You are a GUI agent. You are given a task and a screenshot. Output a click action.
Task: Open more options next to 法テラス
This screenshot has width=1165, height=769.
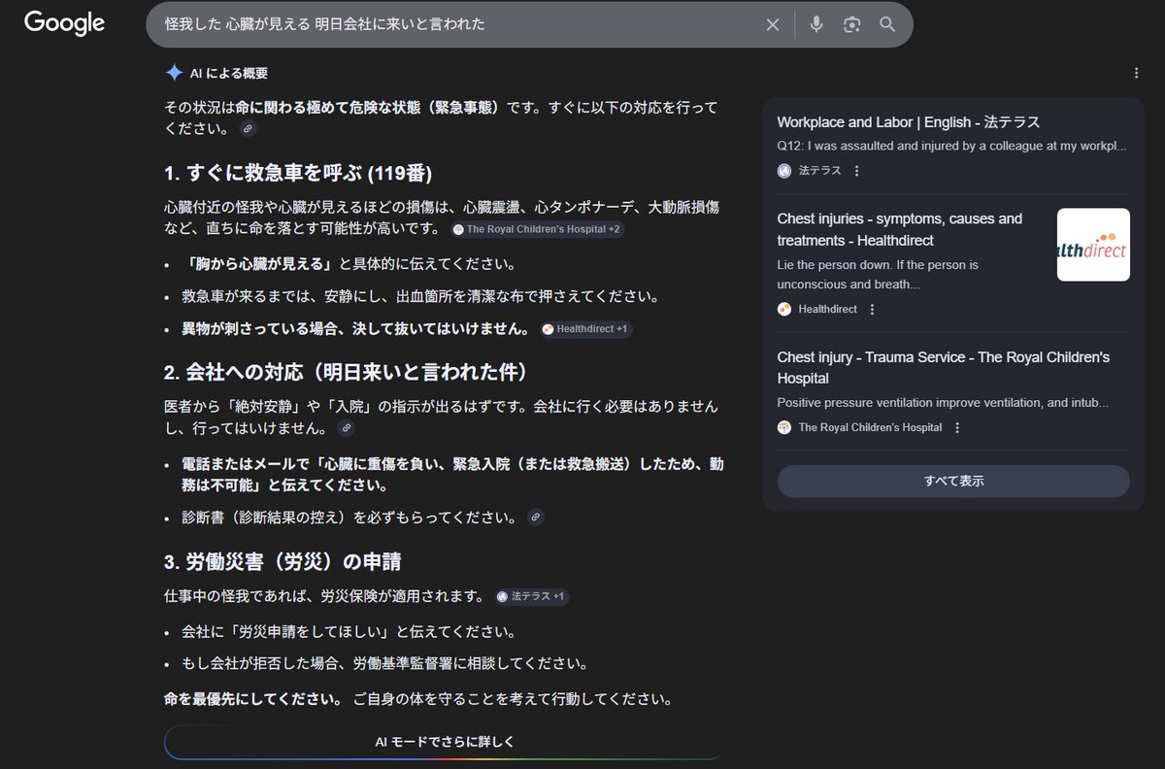[856, 171]
